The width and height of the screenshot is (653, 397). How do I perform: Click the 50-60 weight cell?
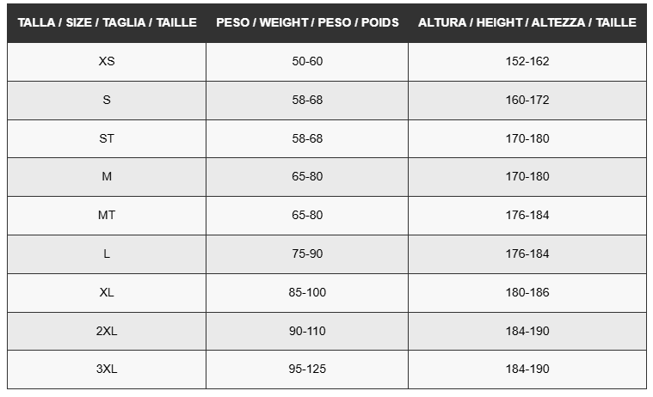(x=307, y=62)
